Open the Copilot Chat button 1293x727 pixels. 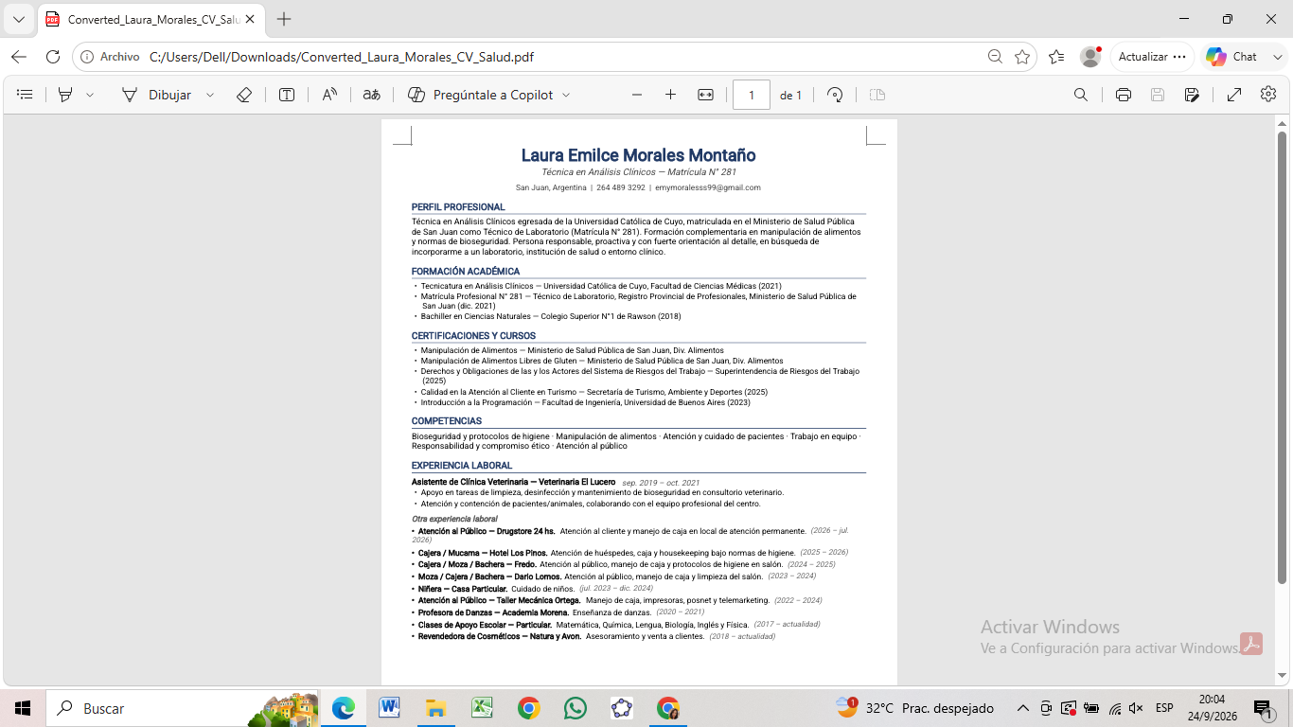[1231, 57]
